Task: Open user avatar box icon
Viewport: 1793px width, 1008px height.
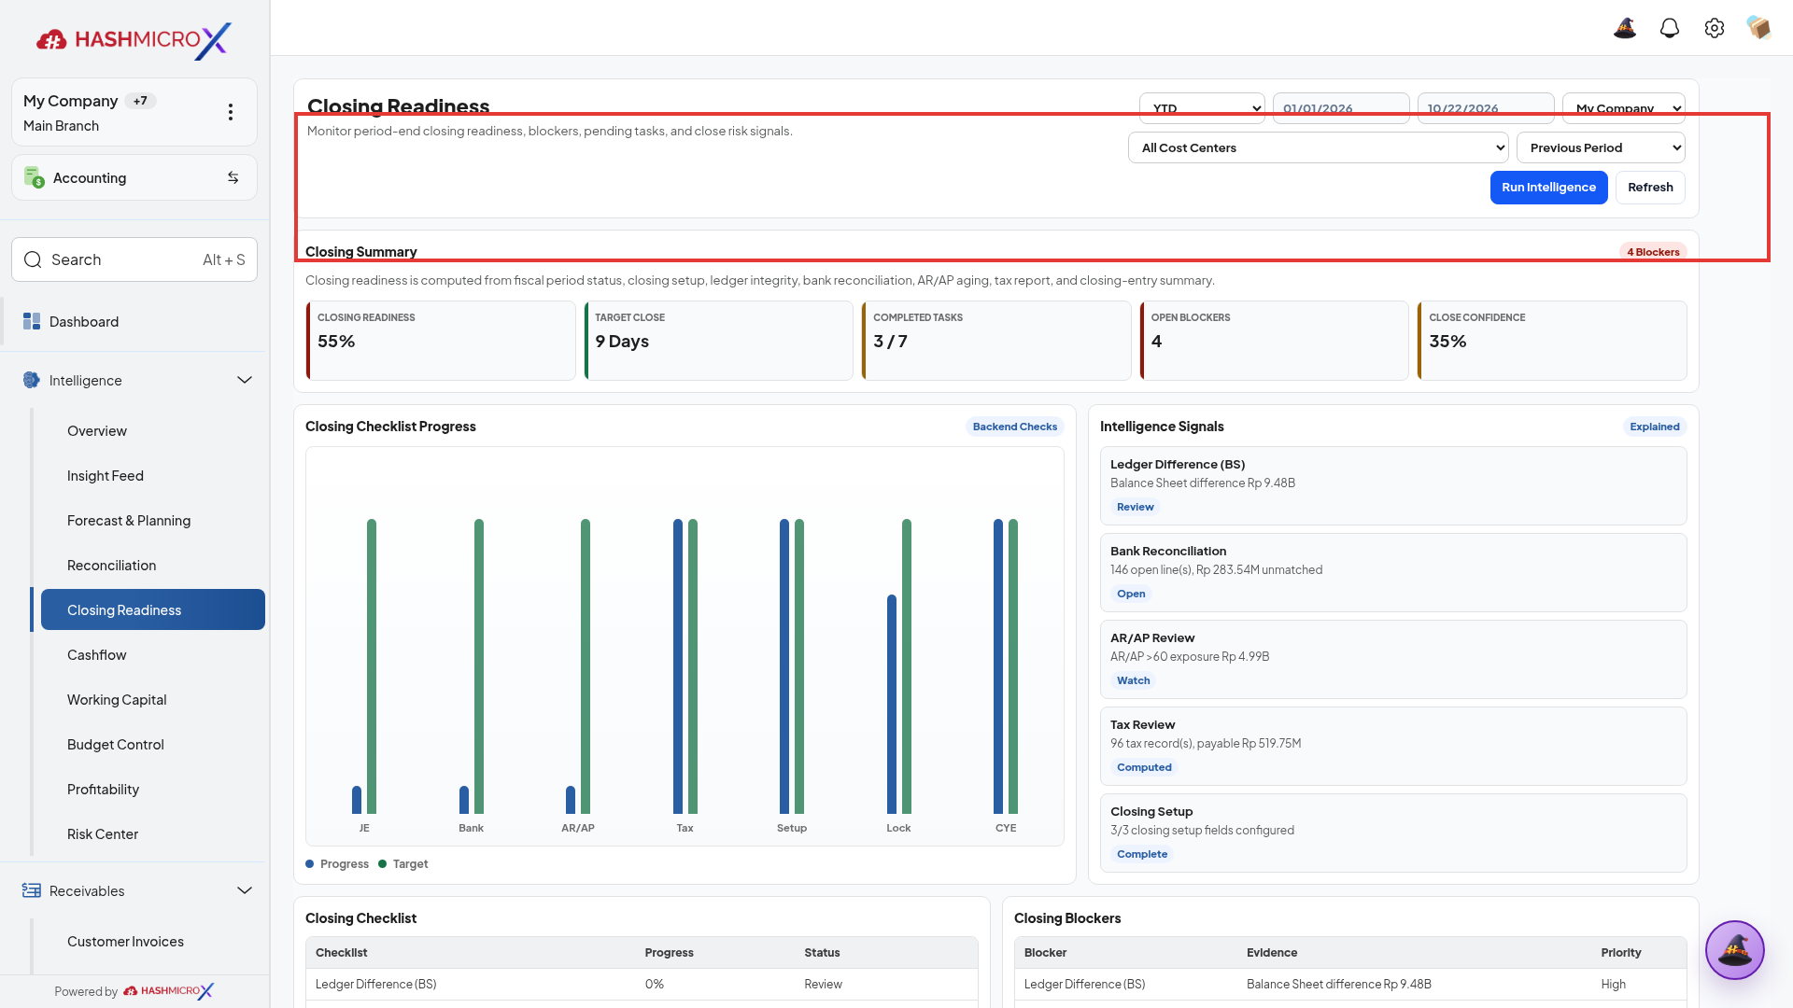Action: coord(1759,28)
